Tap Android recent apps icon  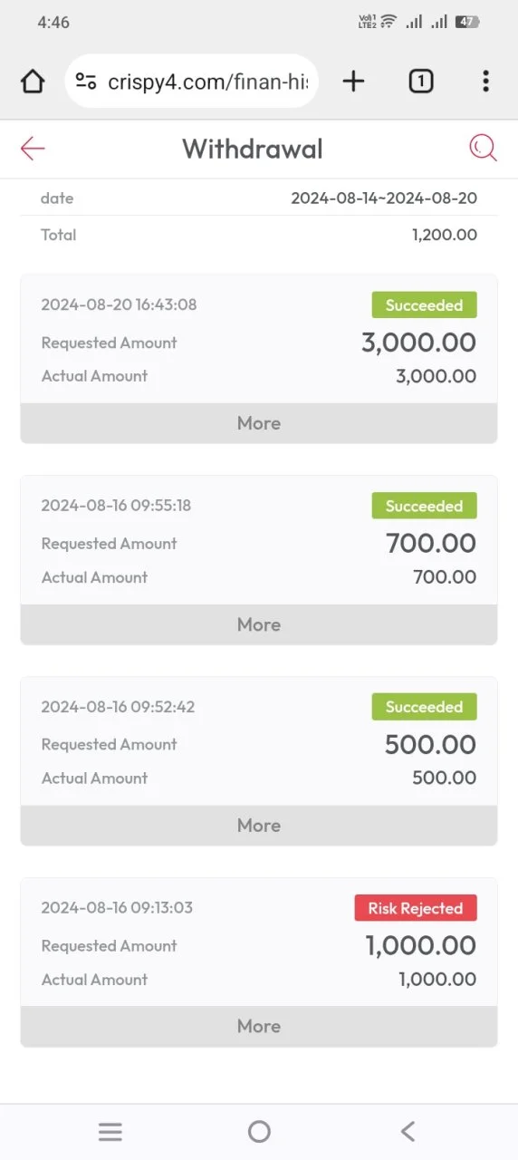110,1131
